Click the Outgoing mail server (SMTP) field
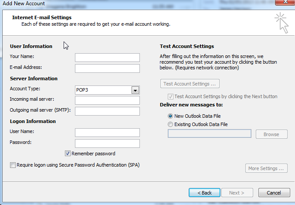The image size is (295, 205). 107,111
